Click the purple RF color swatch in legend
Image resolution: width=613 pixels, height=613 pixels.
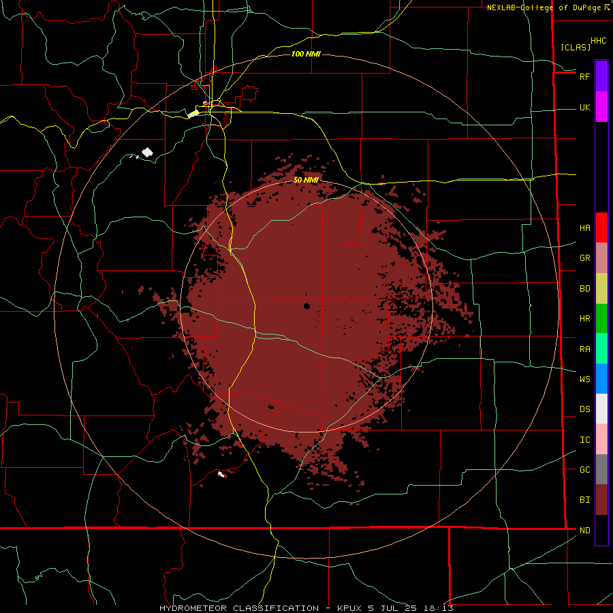tap(601, 76)
